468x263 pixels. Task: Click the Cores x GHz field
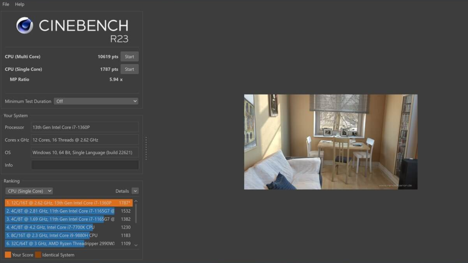tap(85, 140)
